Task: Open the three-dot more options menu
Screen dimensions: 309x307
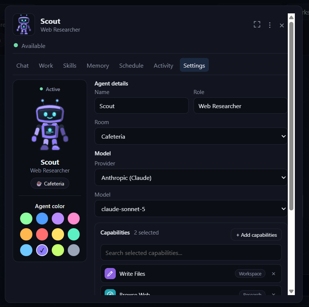Action: 270,25
